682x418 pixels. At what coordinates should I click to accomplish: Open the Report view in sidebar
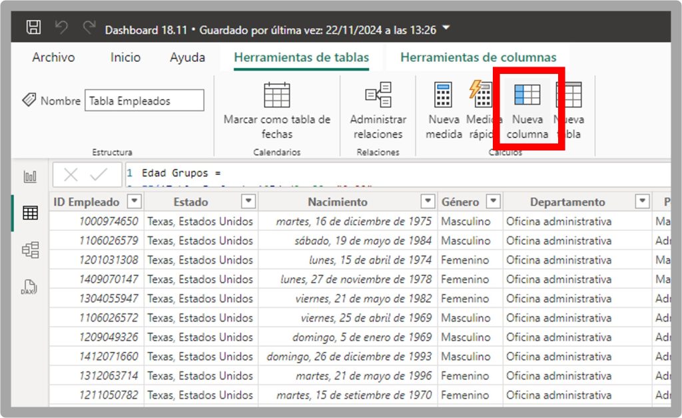click(x=30, y=177)
